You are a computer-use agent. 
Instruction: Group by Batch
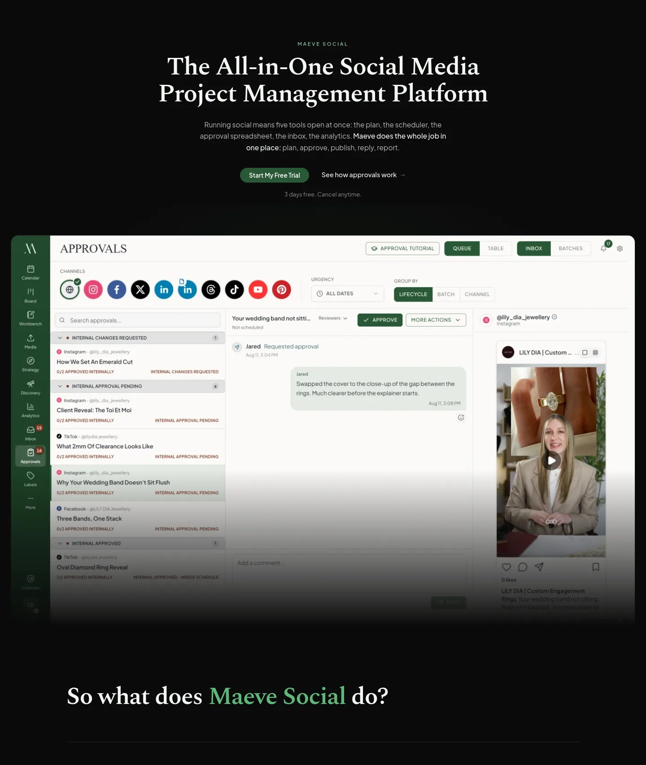coord(446,294)
